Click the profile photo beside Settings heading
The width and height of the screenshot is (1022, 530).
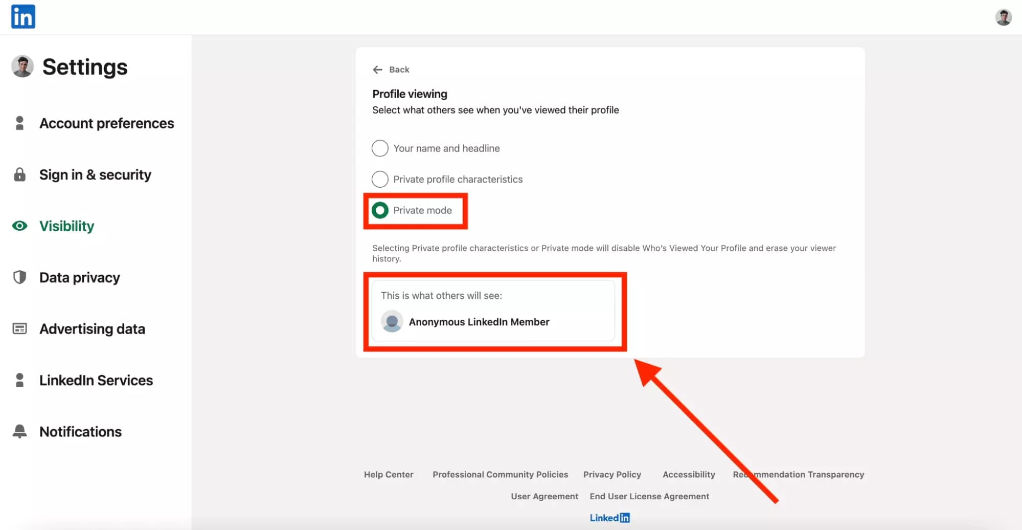point(22,67)
